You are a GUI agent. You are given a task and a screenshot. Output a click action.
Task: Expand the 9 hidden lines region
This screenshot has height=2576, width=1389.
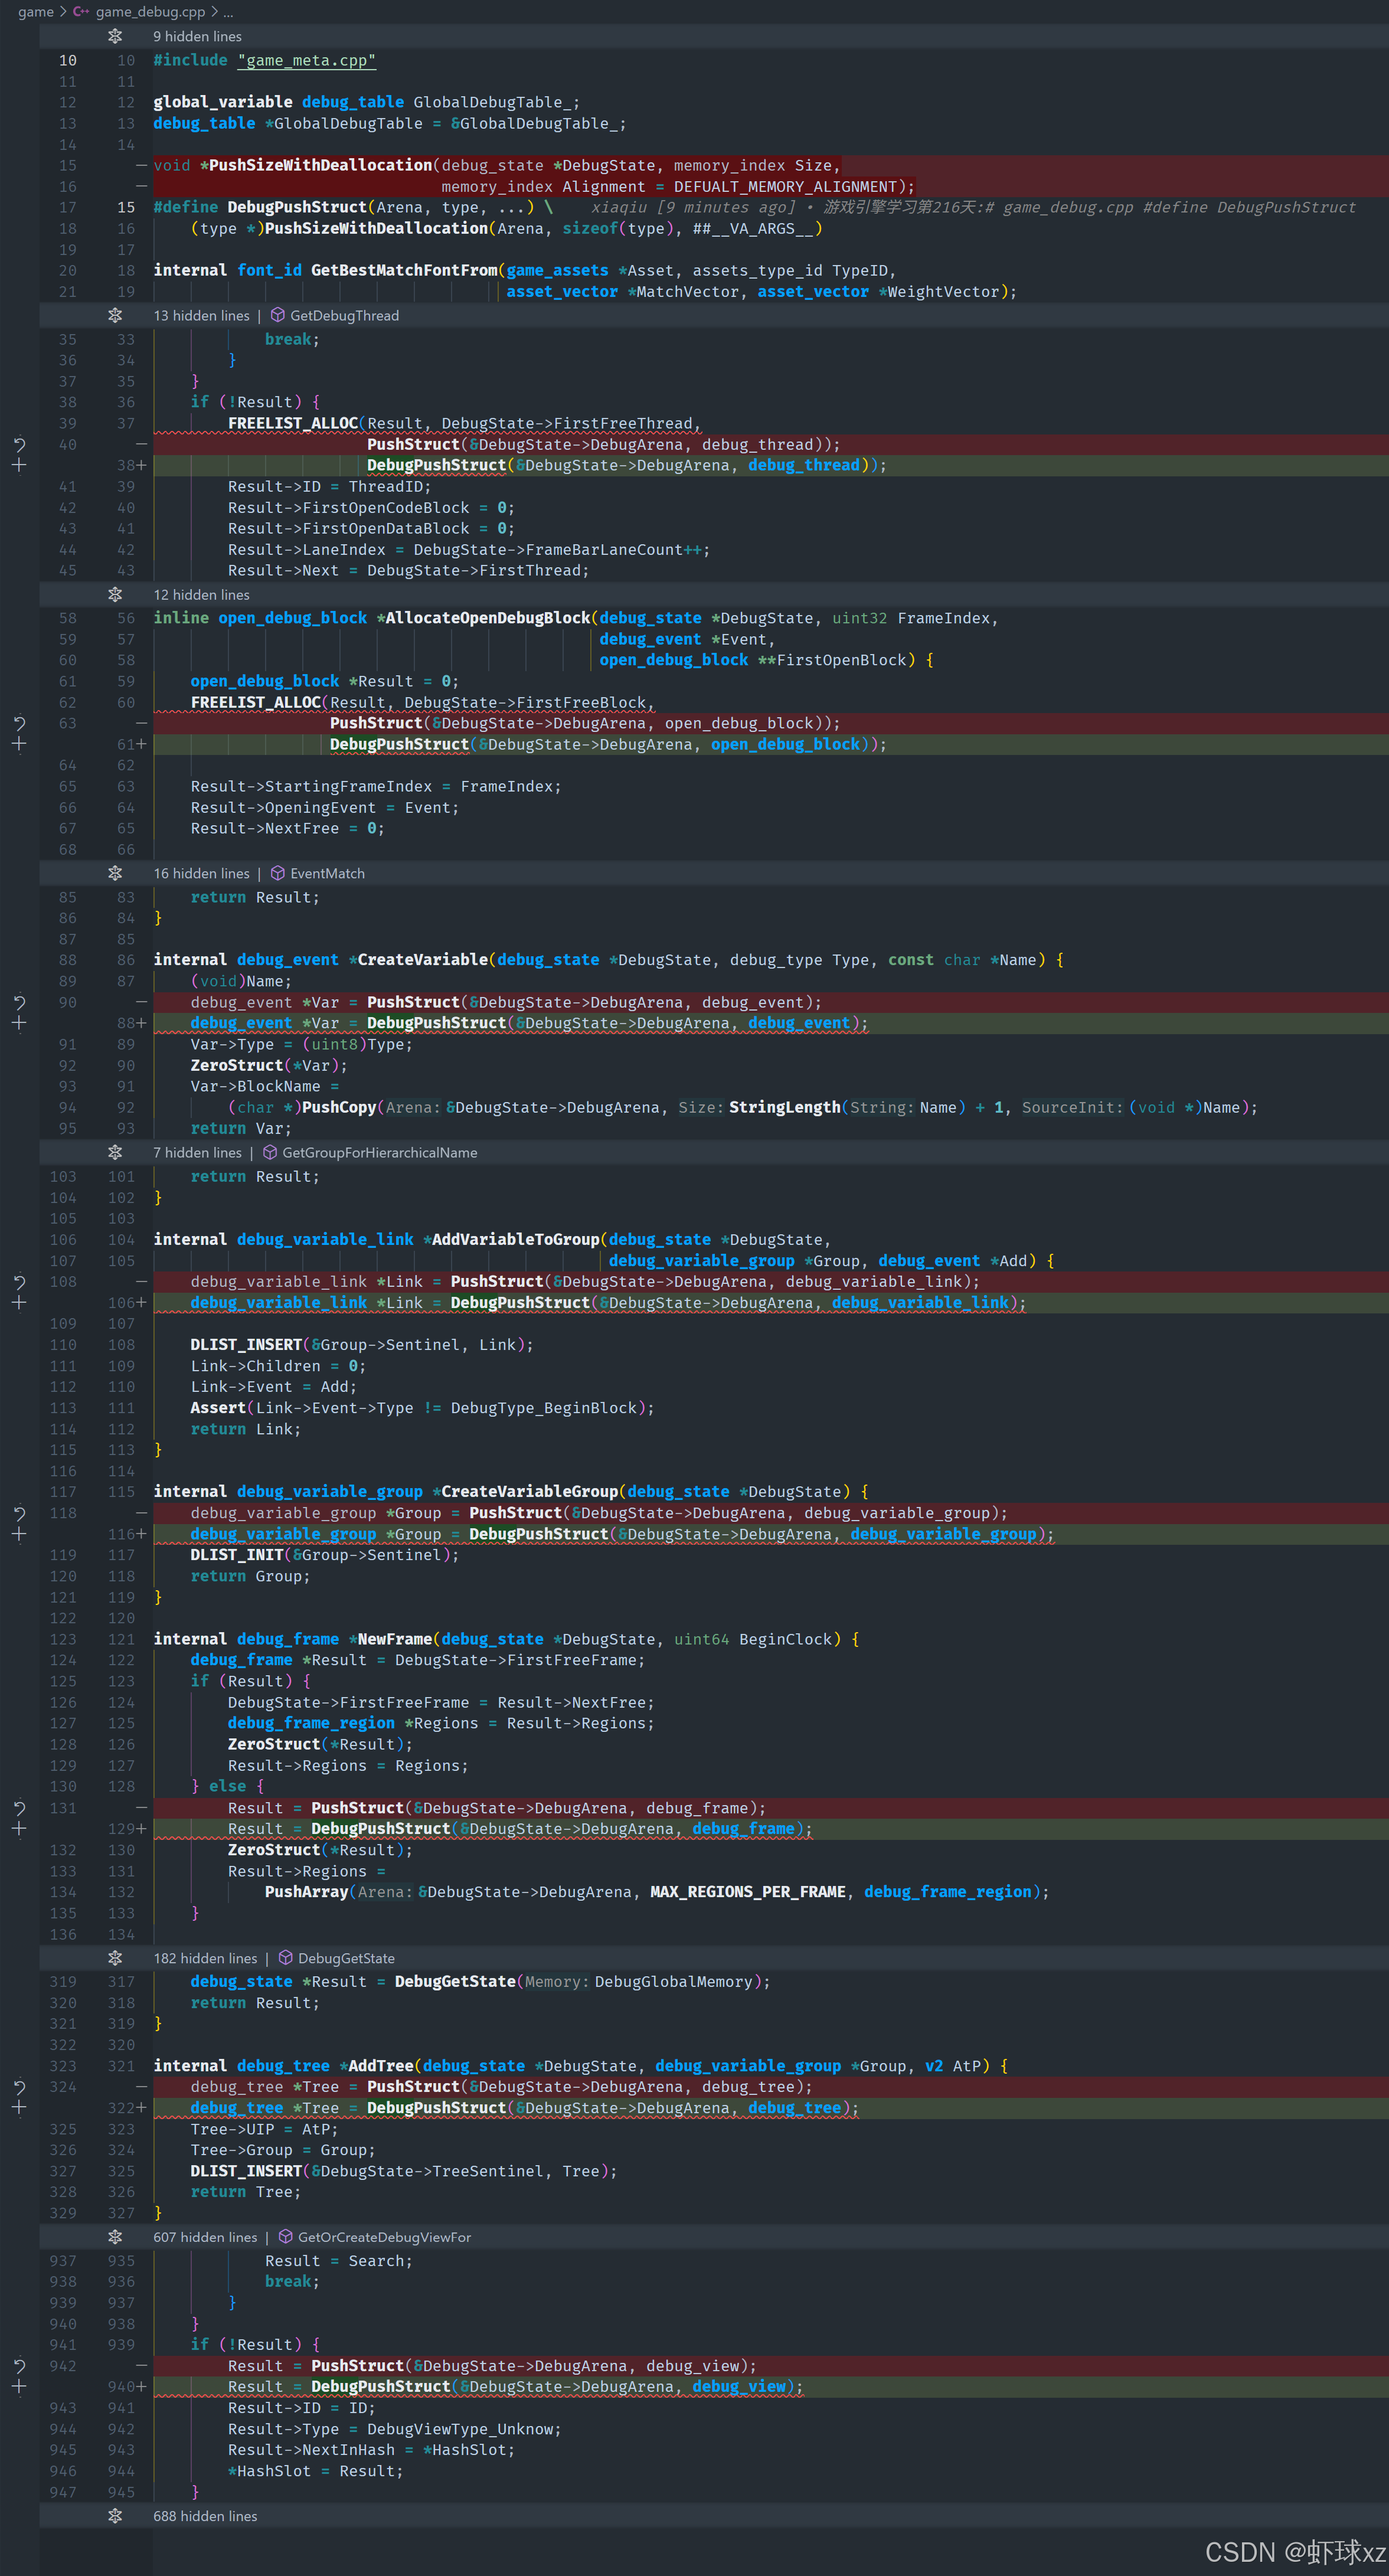pos(115,36)
